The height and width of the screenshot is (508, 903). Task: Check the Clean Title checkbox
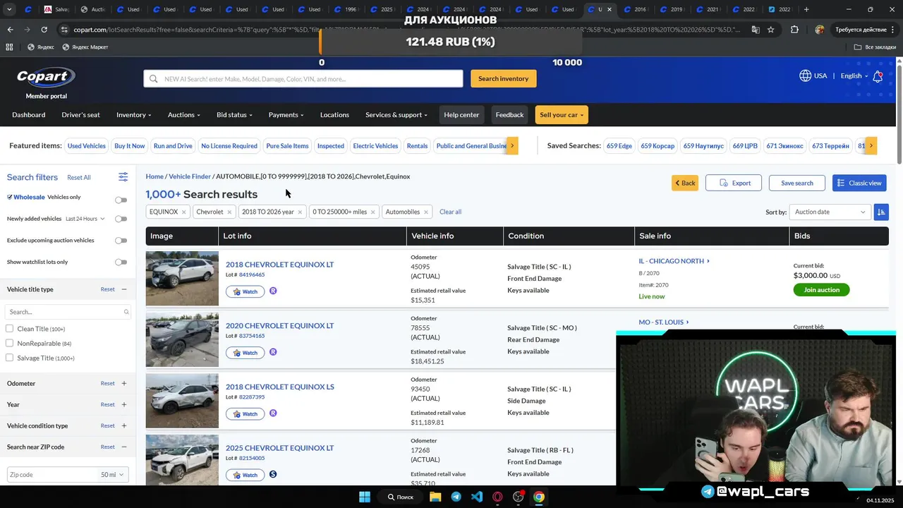pos(9,329)
